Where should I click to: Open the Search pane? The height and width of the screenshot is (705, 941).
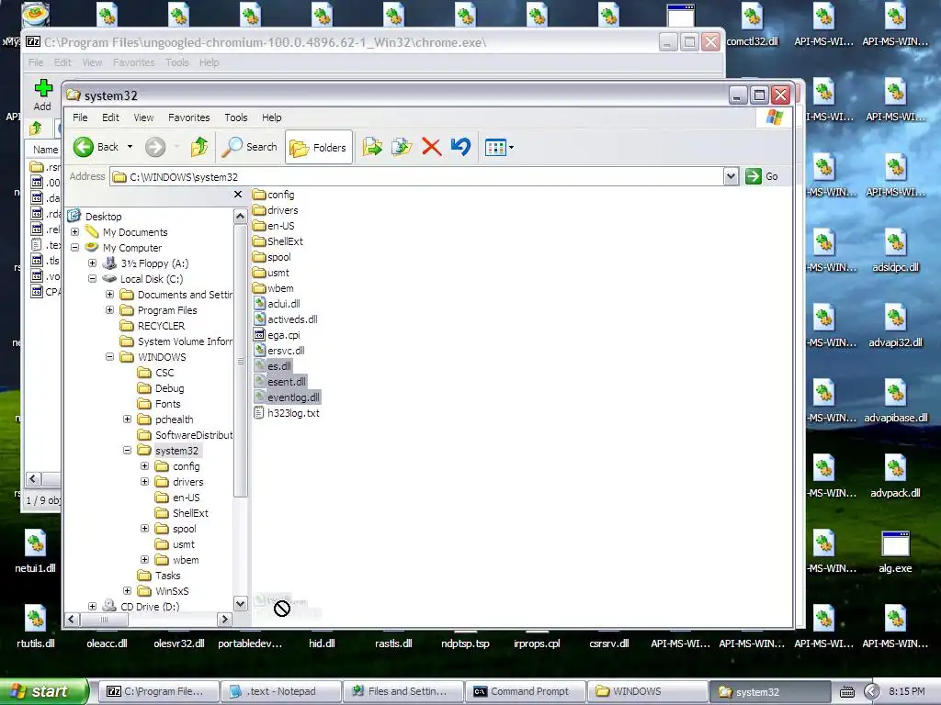pos(250,147)
